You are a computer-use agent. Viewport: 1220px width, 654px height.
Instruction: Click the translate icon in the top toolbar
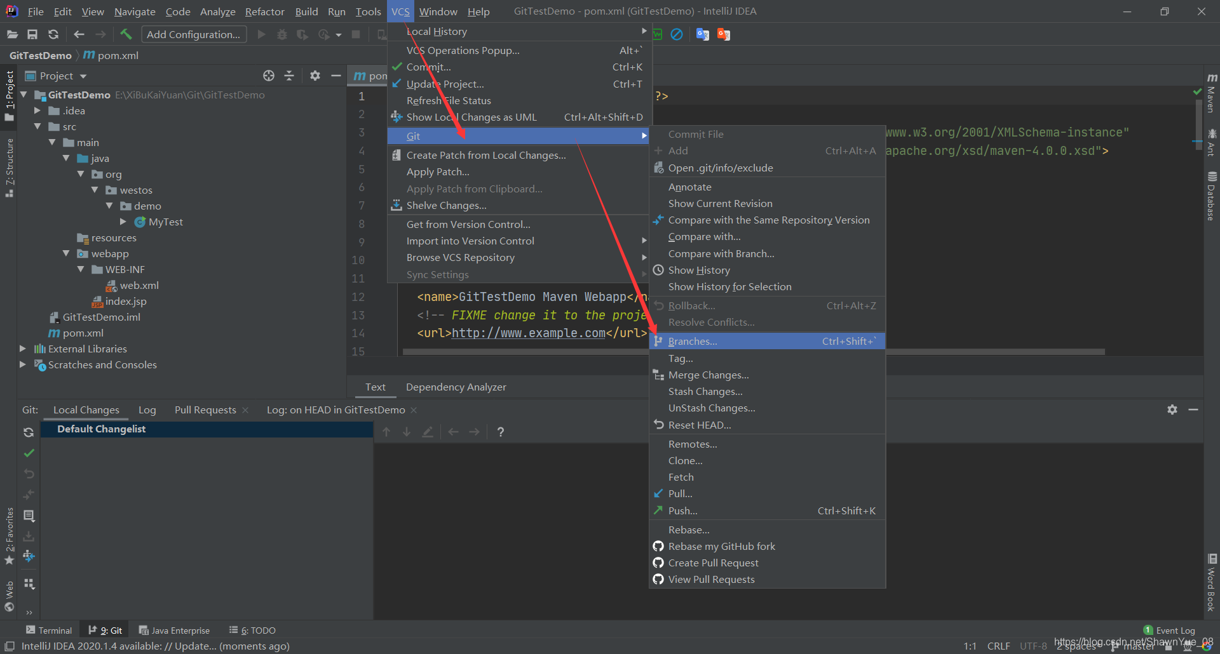tap(702, 34)
